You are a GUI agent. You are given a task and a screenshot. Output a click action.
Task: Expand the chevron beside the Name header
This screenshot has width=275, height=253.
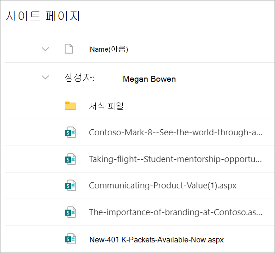point(45,49)
